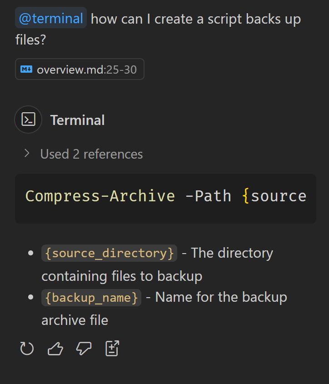This screenshot has width=329, height=384.
Task: Mark response unhelpful with thumbs down
Action: click(84, 349)
